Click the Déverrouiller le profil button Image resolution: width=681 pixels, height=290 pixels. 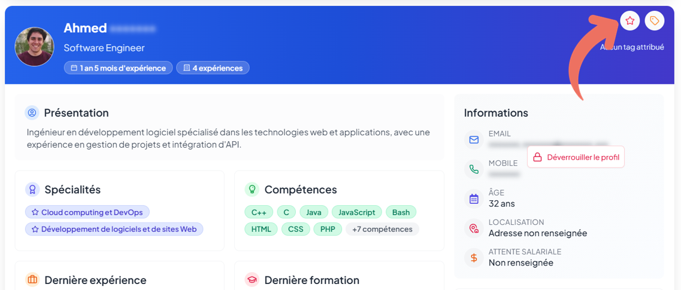coord(576,157)
